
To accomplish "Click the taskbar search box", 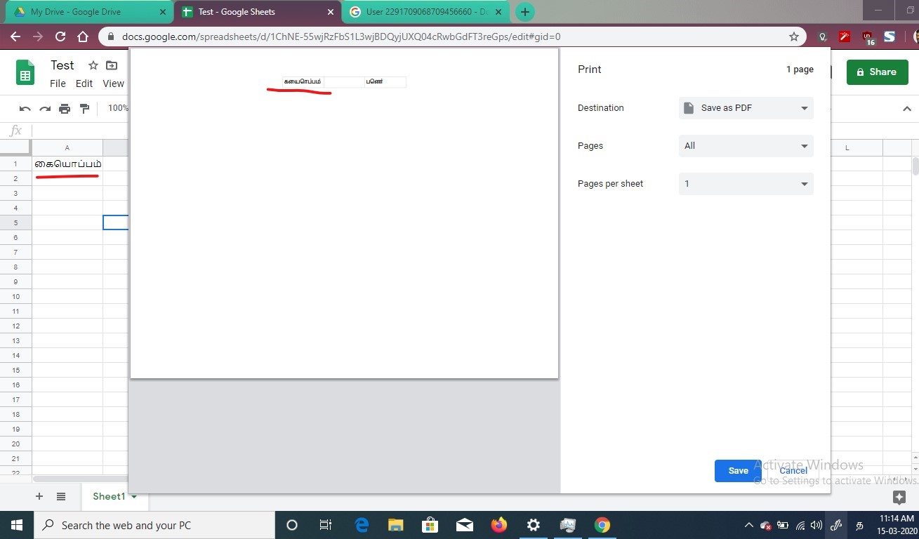I will [153, 525].
